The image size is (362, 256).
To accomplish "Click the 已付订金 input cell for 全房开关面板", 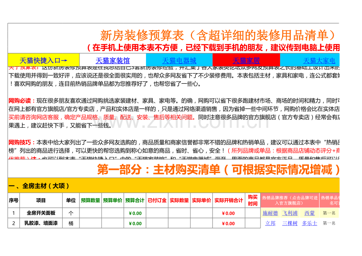I will [x=157, y=213].
